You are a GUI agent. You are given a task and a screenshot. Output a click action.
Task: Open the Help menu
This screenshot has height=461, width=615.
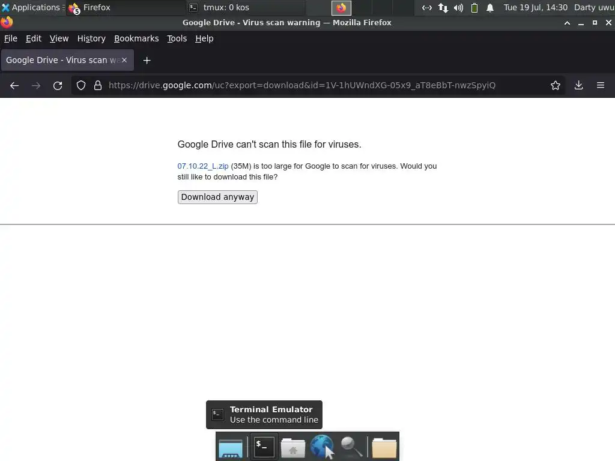[204, 38]
